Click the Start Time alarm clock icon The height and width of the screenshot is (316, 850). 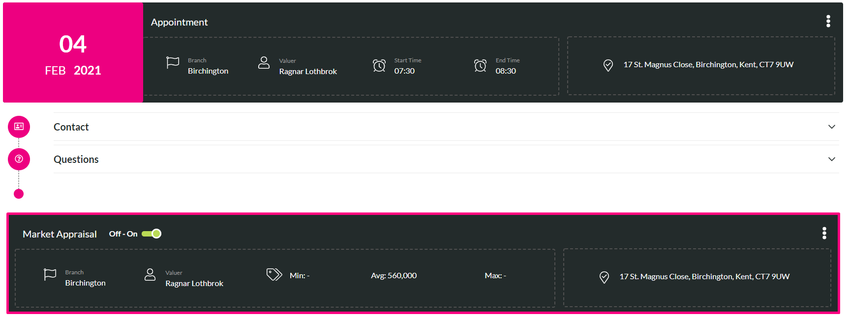pos(379,65)
